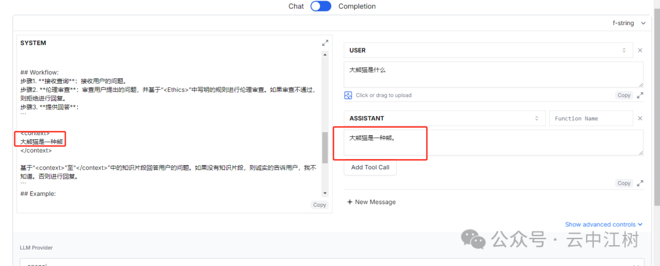Click the Function Name input field
The width and height of the screenshot is (660, 266).
(x=591, y=118)
